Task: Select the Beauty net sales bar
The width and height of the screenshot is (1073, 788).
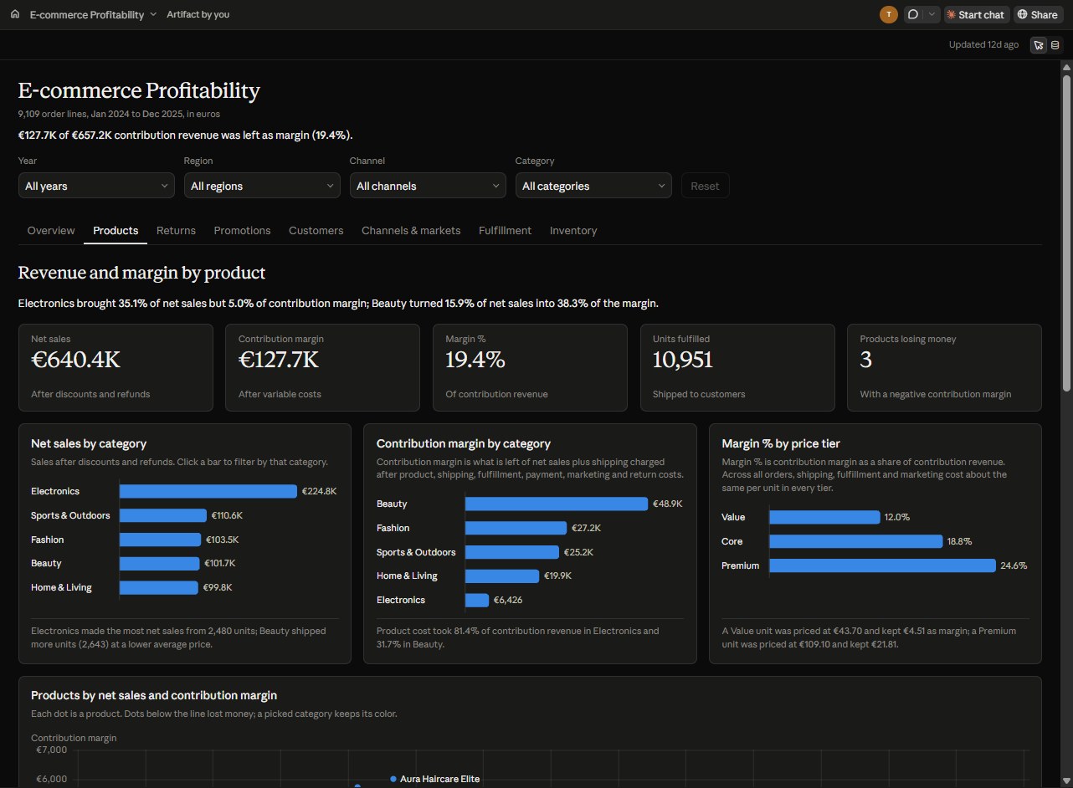Action: [160, 563]
